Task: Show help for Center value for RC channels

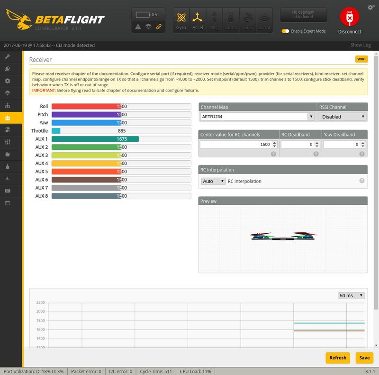Action: [x=273, y=154]
